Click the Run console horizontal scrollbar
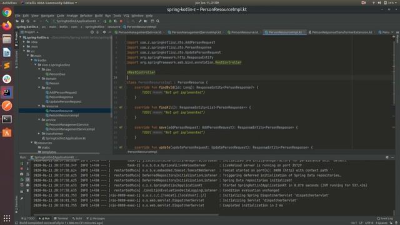400x225 pixels. click(126, 214)
